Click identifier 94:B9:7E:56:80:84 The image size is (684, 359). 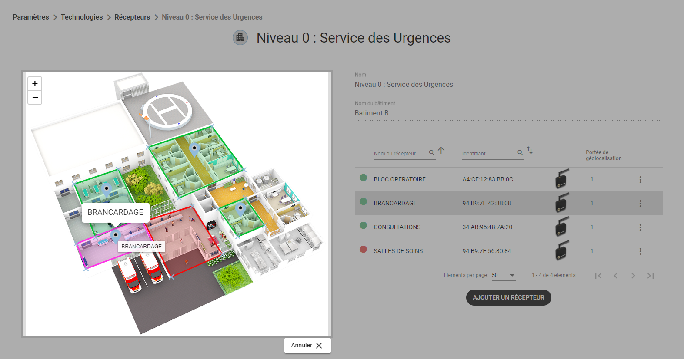[487, 251]
